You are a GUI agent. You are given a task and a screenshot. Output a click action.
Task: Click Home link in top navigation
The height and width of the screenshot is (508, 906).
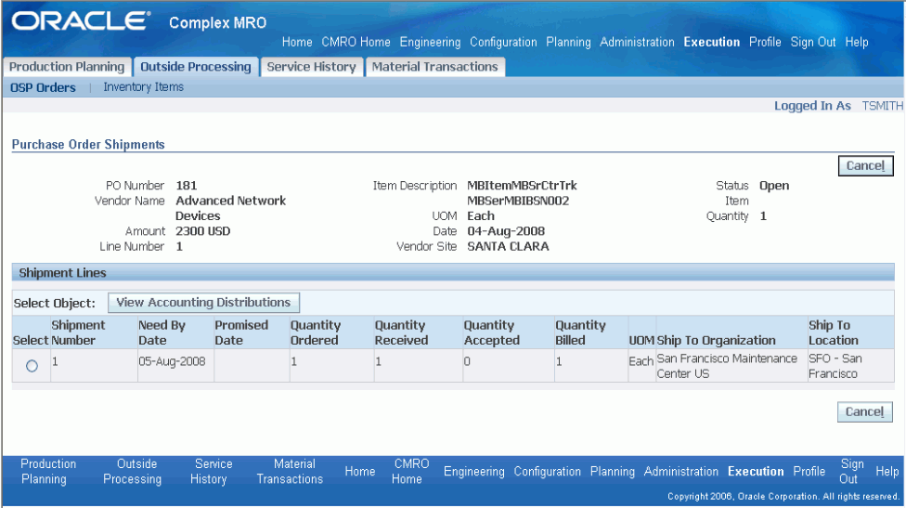[x=297, y=42]
